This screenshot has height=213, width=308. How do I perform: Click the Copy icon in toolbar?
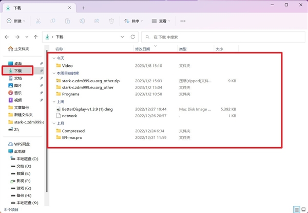point(53,21)
